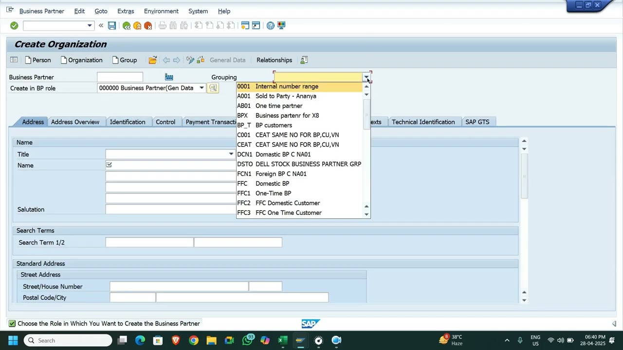Collapse the command field with the double chevron
Image resolution: width=623 pixels, height=350 pixels.
click(x=101, y=26)
